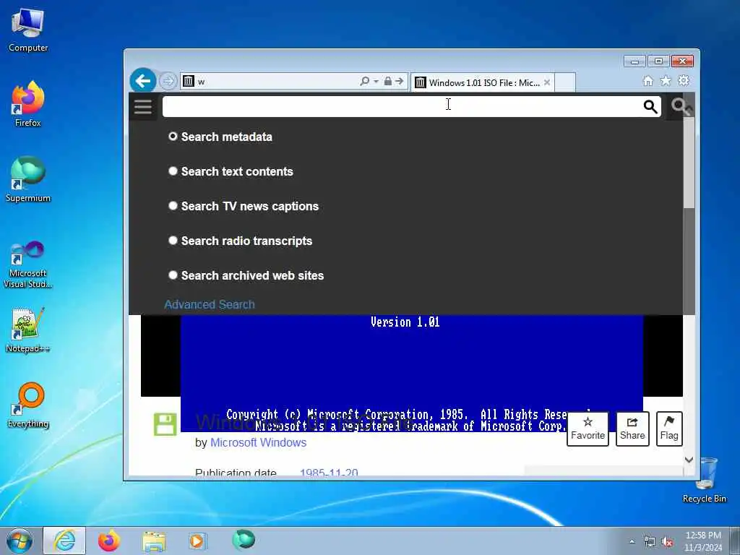This screenshot has height=555, width=740.
Task: Open a new blank tab
Action: tap(565, 82)
